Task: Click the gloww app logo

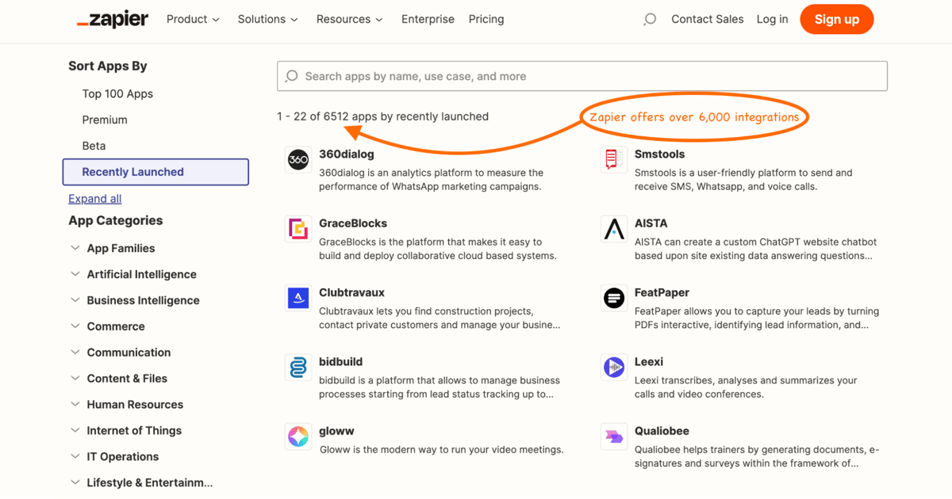Action: [298, 436]
